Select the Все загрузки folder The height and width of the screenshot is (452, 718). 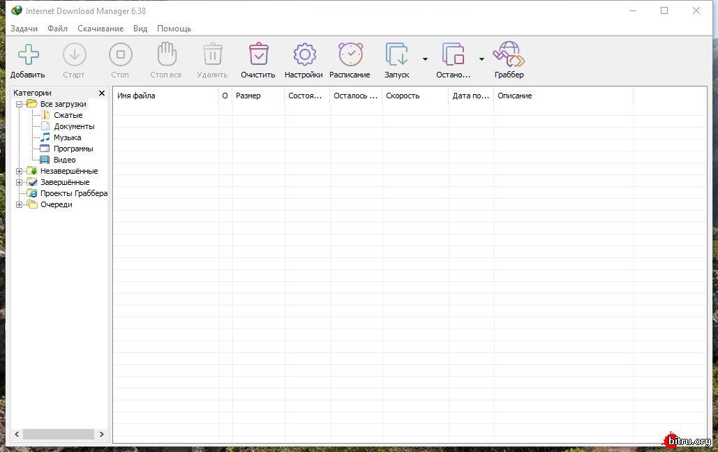tap(63, 104)
